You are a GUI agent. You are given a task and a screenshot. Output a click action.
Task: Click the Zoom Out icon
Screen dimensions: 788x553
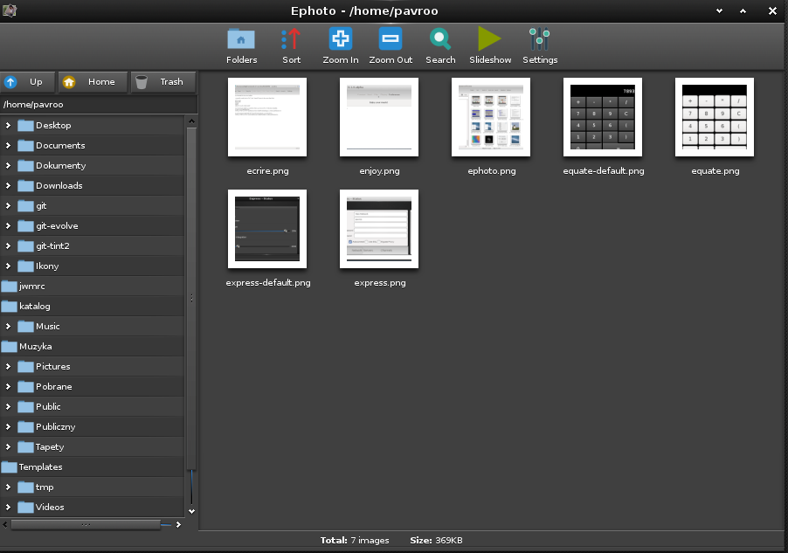[x=391, y=39]
